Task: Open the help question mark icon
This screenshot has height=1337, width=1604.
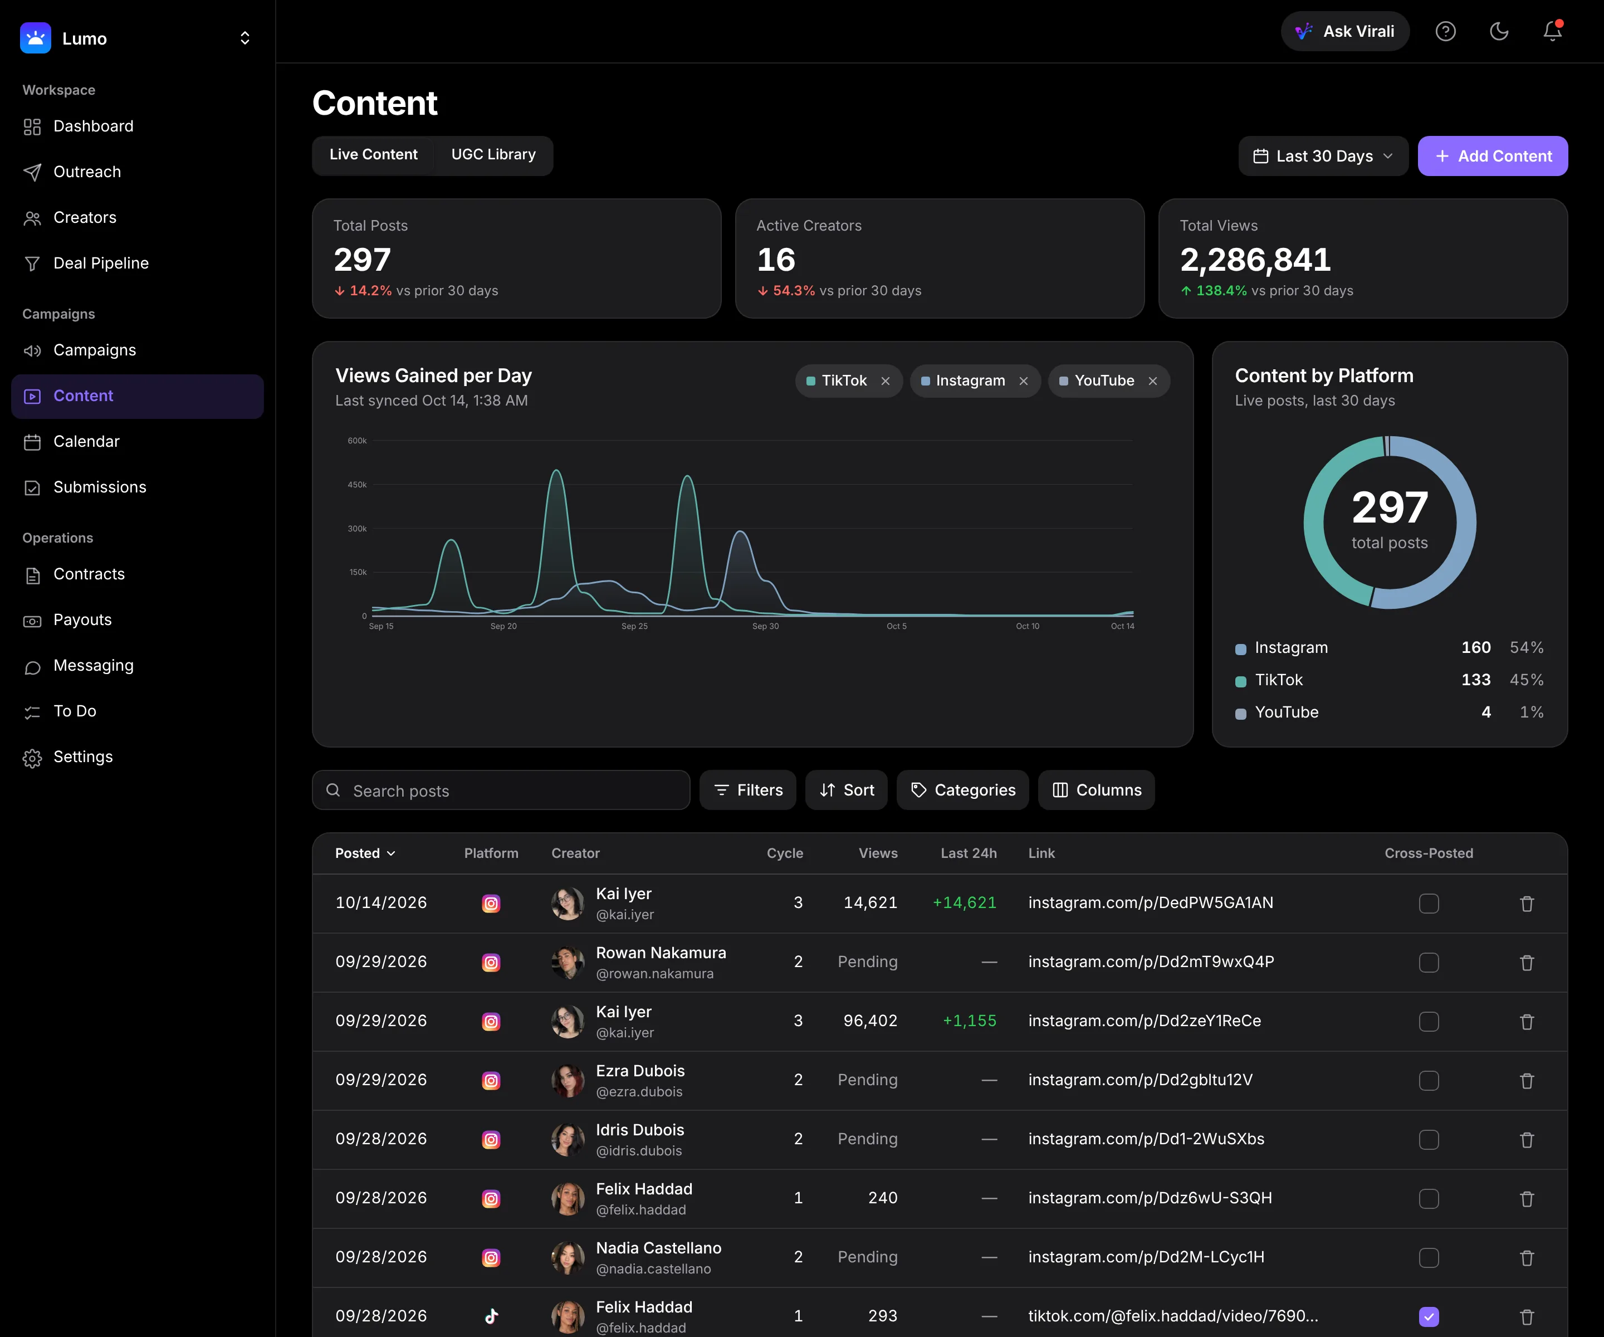Action: [1445, 31]
